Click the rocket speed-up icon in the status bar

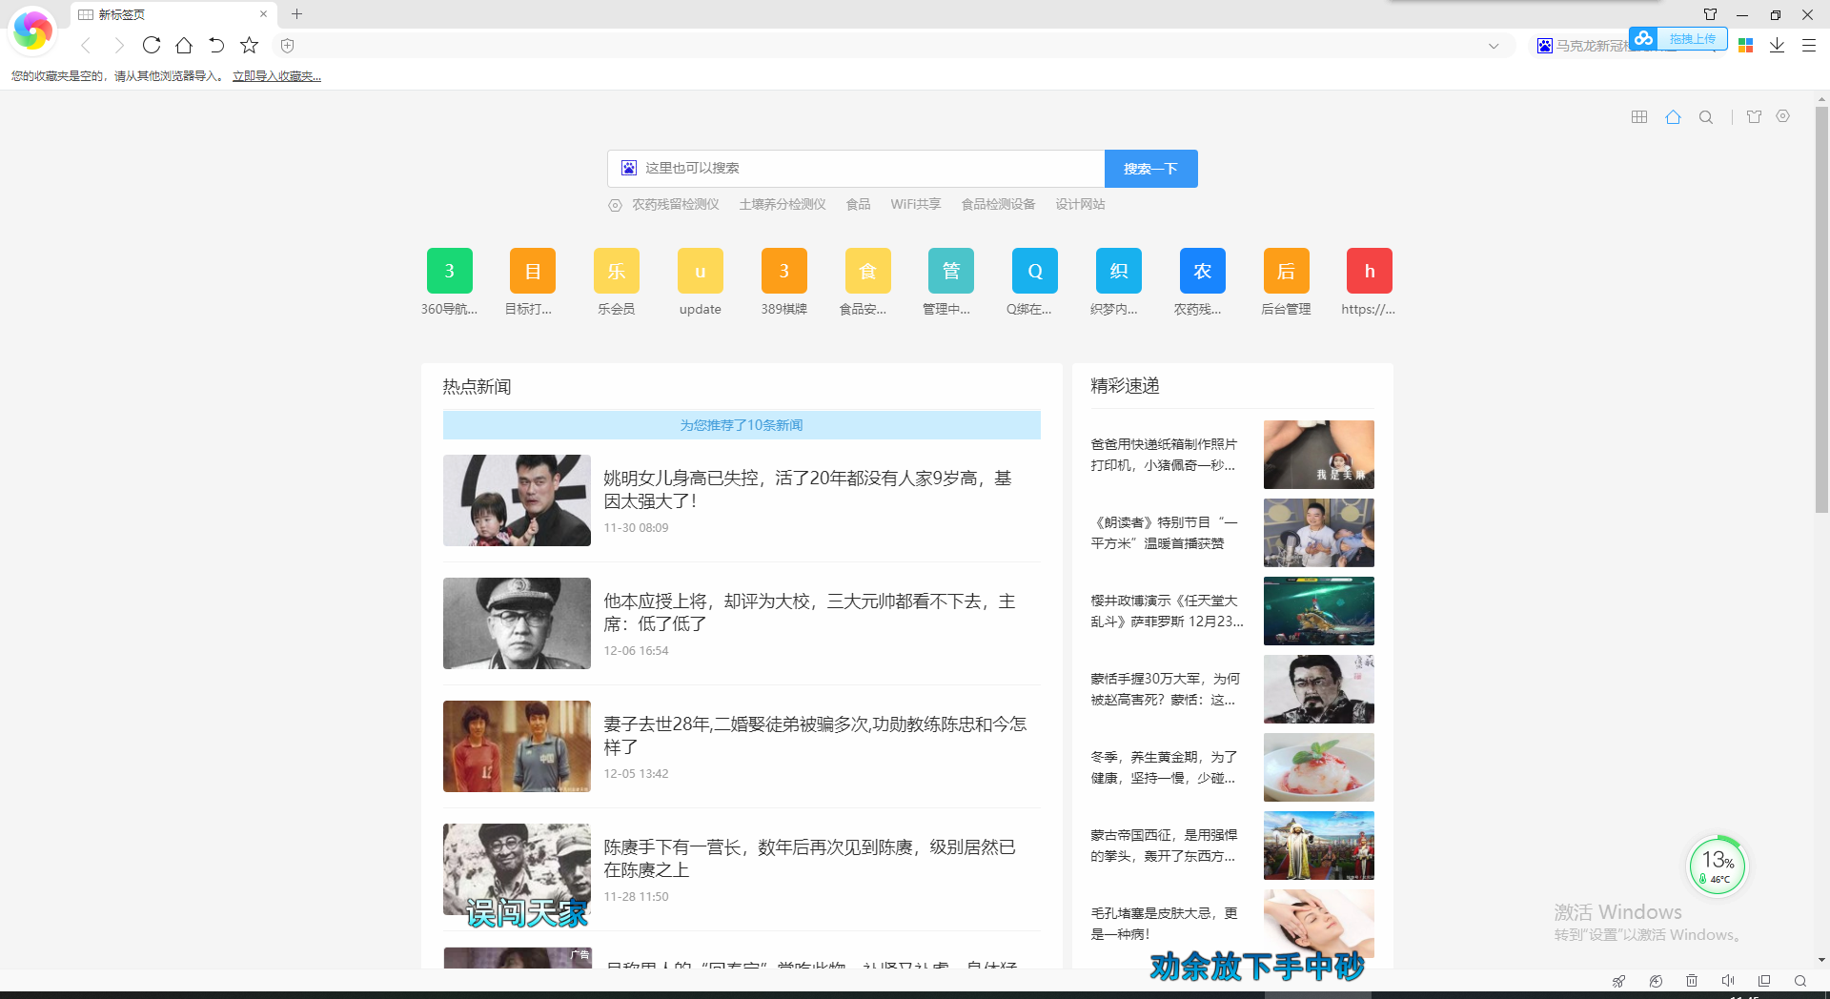[x=1618, y=981]
